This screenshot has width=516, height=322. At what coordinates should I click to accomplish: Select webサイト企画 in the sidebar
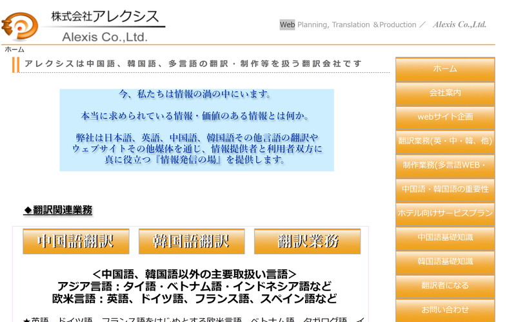click(x=445, y=117)
